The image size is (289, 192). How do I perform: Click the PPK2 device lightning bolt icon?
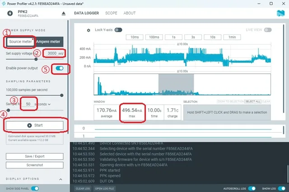(10, 13)
